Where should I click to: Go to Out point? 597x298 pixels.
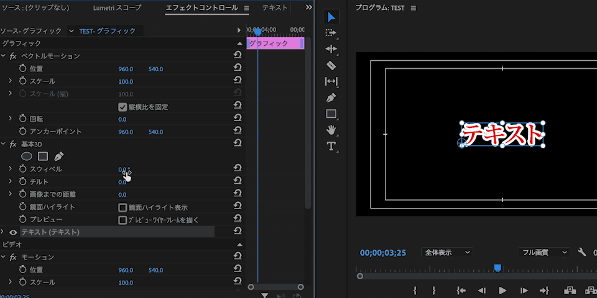(x=544, y=291)
